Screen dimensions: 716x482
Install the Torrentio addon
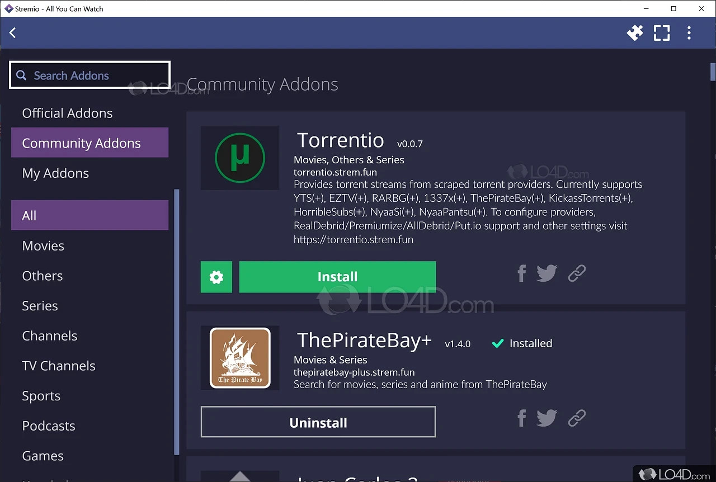point(337,277)
